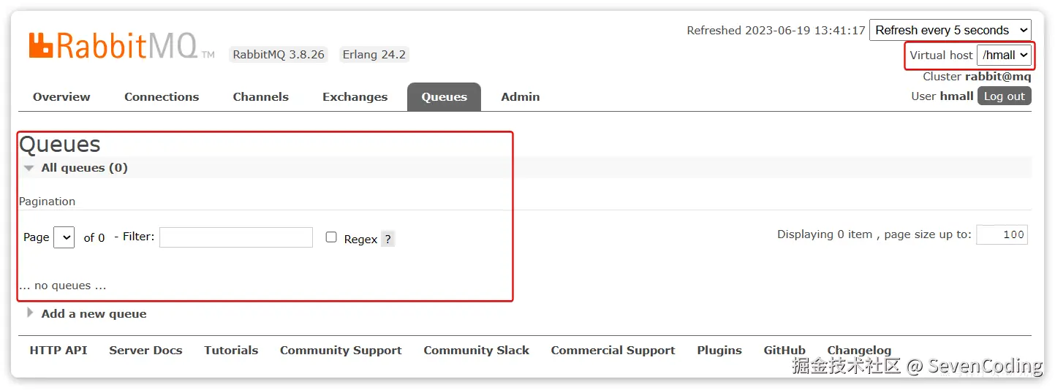Image resolution: width=1055 pixels, height=390 pixels.
Task: Open the Exchanges tab
Action: pos(355,96)
